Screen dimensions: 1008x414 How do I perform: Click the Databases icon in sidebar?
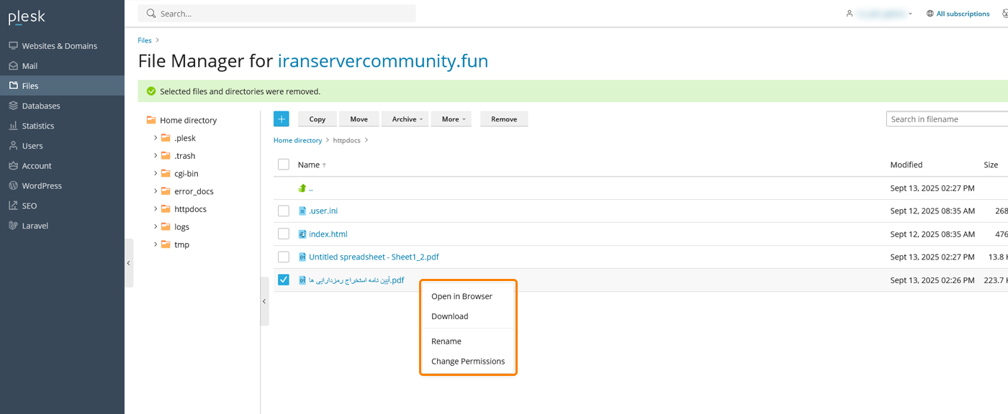[x=13, y=106]
